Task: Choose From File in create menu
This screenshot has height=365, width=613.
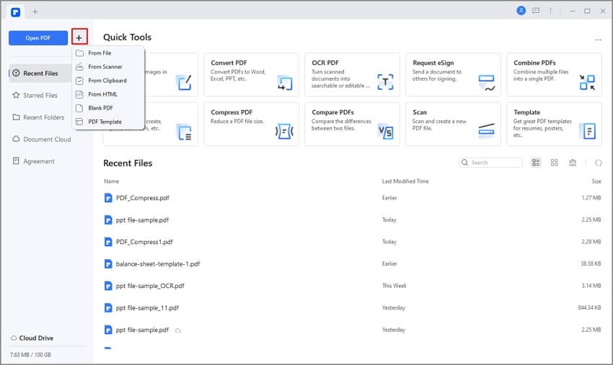Action: pos(108,53)
